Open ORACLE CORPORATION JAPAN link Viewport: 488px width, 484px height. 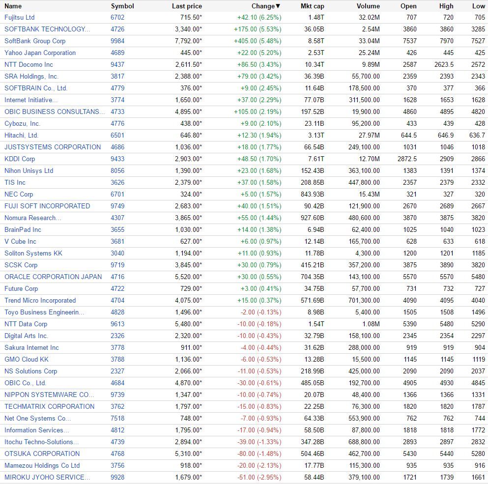53,277
